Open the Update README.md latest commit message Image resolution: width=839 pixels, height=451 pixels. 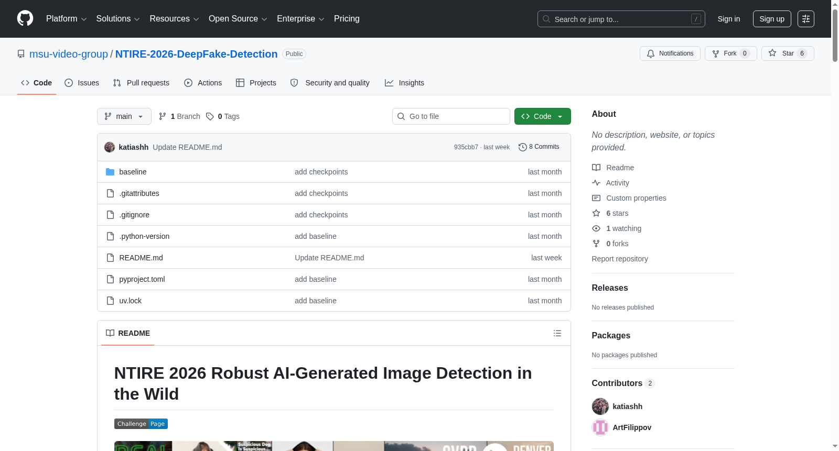pyautogui.click(x=187, y=147)
